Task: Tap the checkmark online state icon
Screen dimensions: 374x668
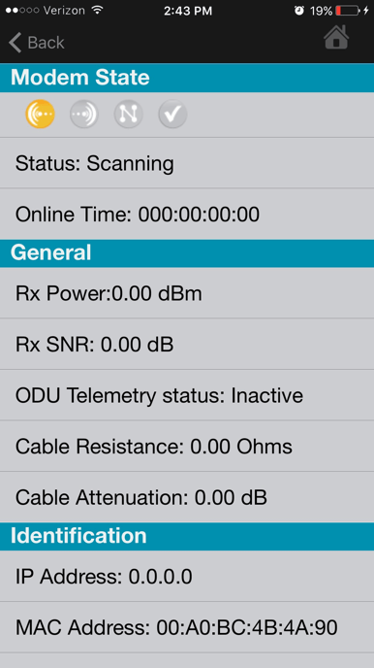Action: (172, 115)
